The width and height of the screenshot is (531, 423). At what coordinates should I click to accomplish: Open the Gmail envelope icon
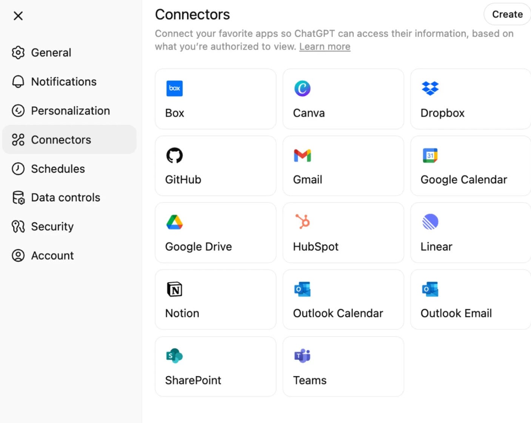coord(302,155)
